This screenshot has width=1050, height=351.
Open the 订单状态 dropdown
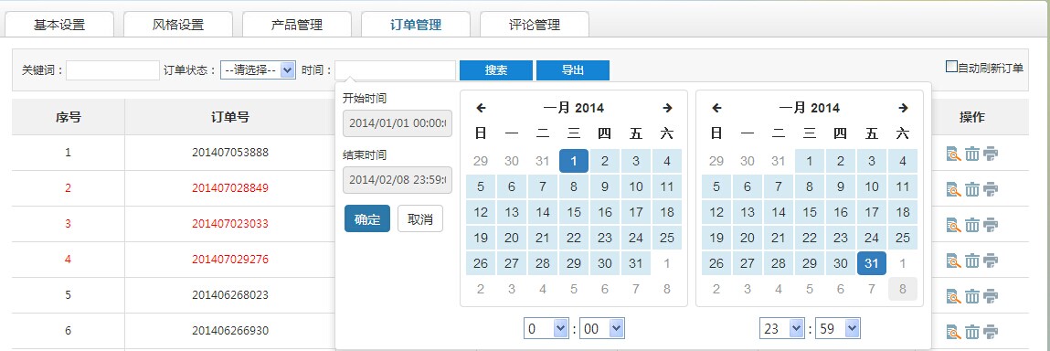pyautogui.click(x=258, y=69)
